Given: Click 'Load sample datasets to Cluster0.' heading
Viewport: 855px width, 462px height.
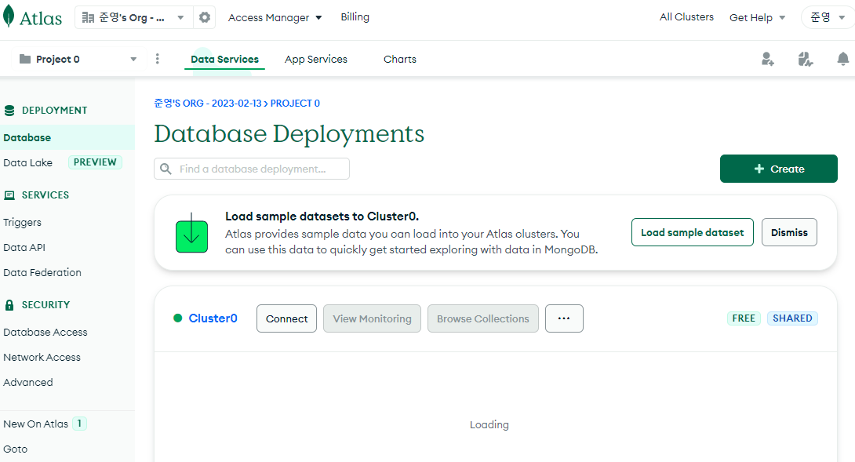Looking at the screenshot, I should click(322, 216).
